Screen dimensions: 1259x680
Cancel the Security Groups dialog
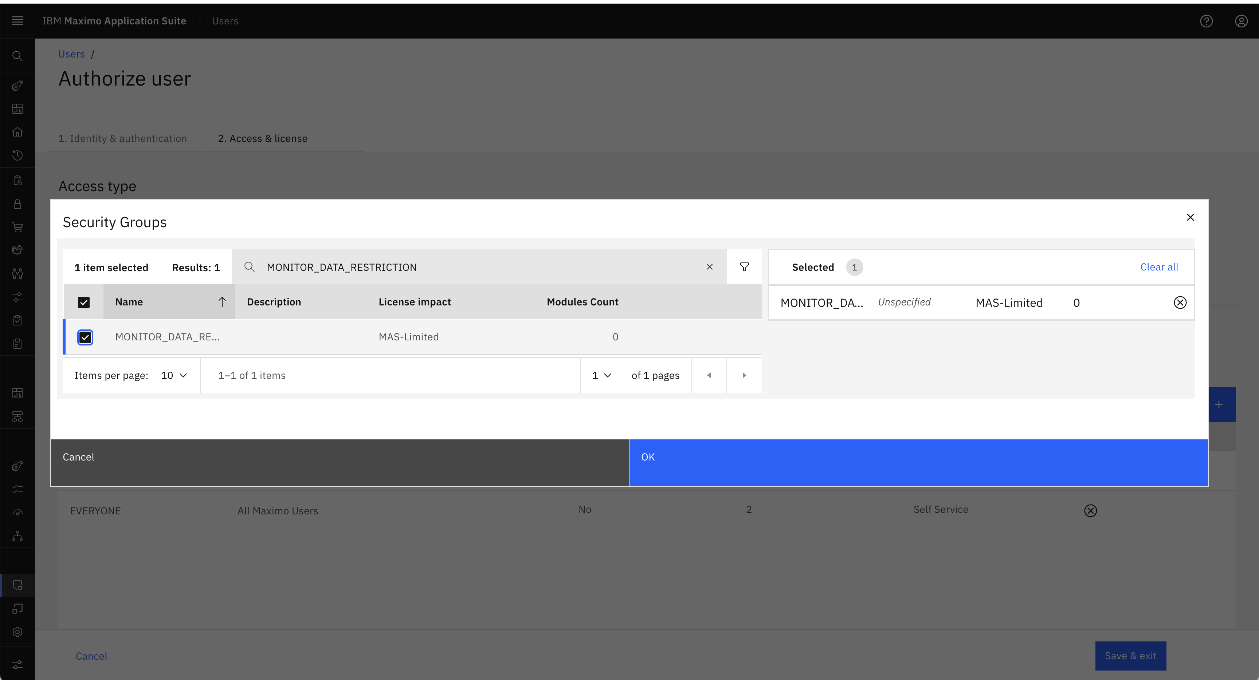point(340,463)
